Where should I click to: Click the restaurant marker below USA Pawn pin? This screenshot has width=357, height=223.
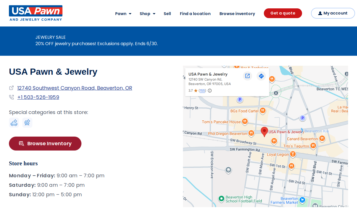pos(274,141)
